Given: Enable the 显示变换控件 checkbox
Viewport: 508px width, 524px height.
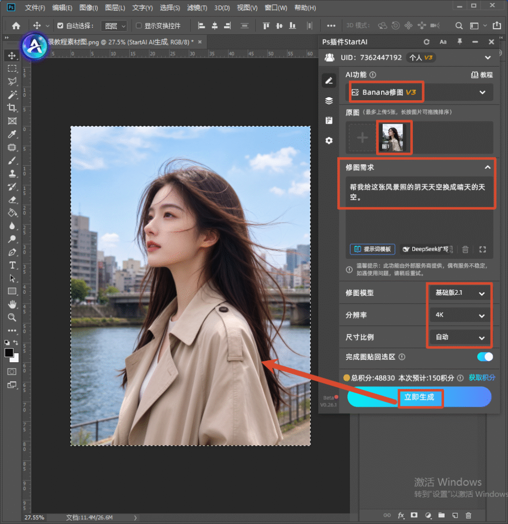Looking at the screenshot, I should click(139, 26).
